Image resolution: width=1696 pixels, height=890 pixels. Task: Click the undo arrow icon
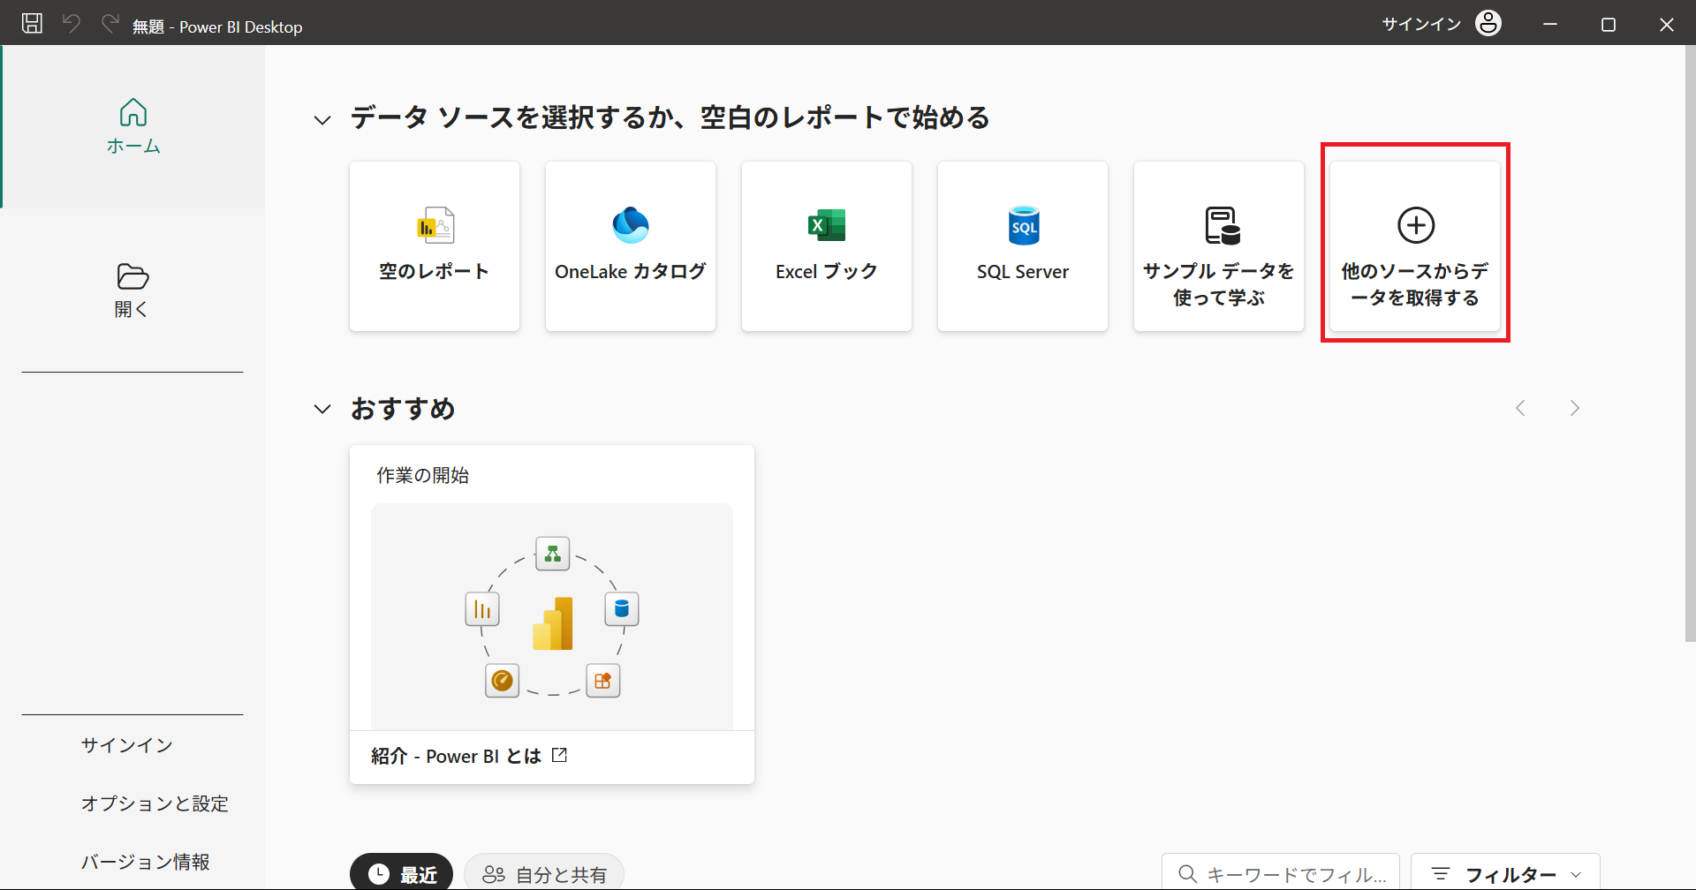[72, 24]
